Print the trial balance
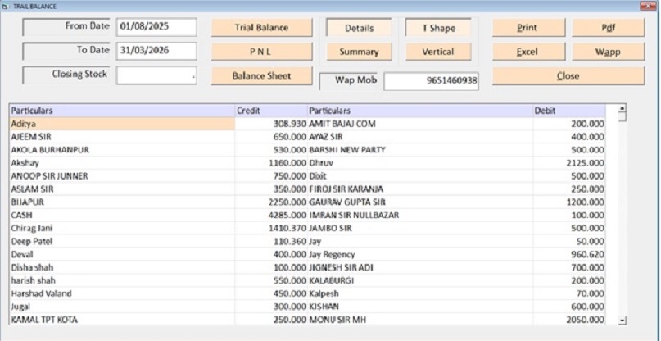The image size is (661, 341). [528, 28]
